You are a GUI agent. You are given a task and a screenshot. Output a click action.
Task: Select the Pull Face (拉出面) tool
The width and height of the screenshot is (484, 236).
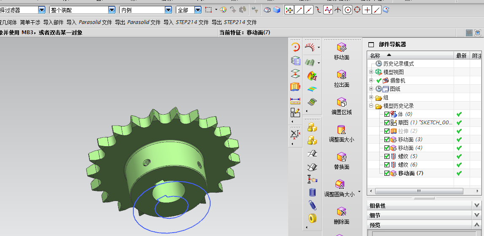(x=341, y=79)
